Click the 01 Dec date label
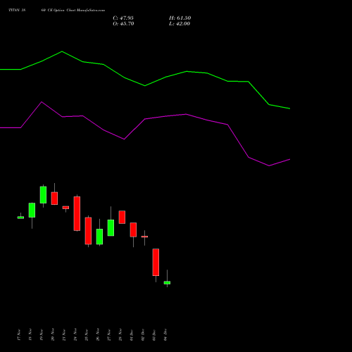The height and width of the screenshot is (352, 352). point(132,335)
